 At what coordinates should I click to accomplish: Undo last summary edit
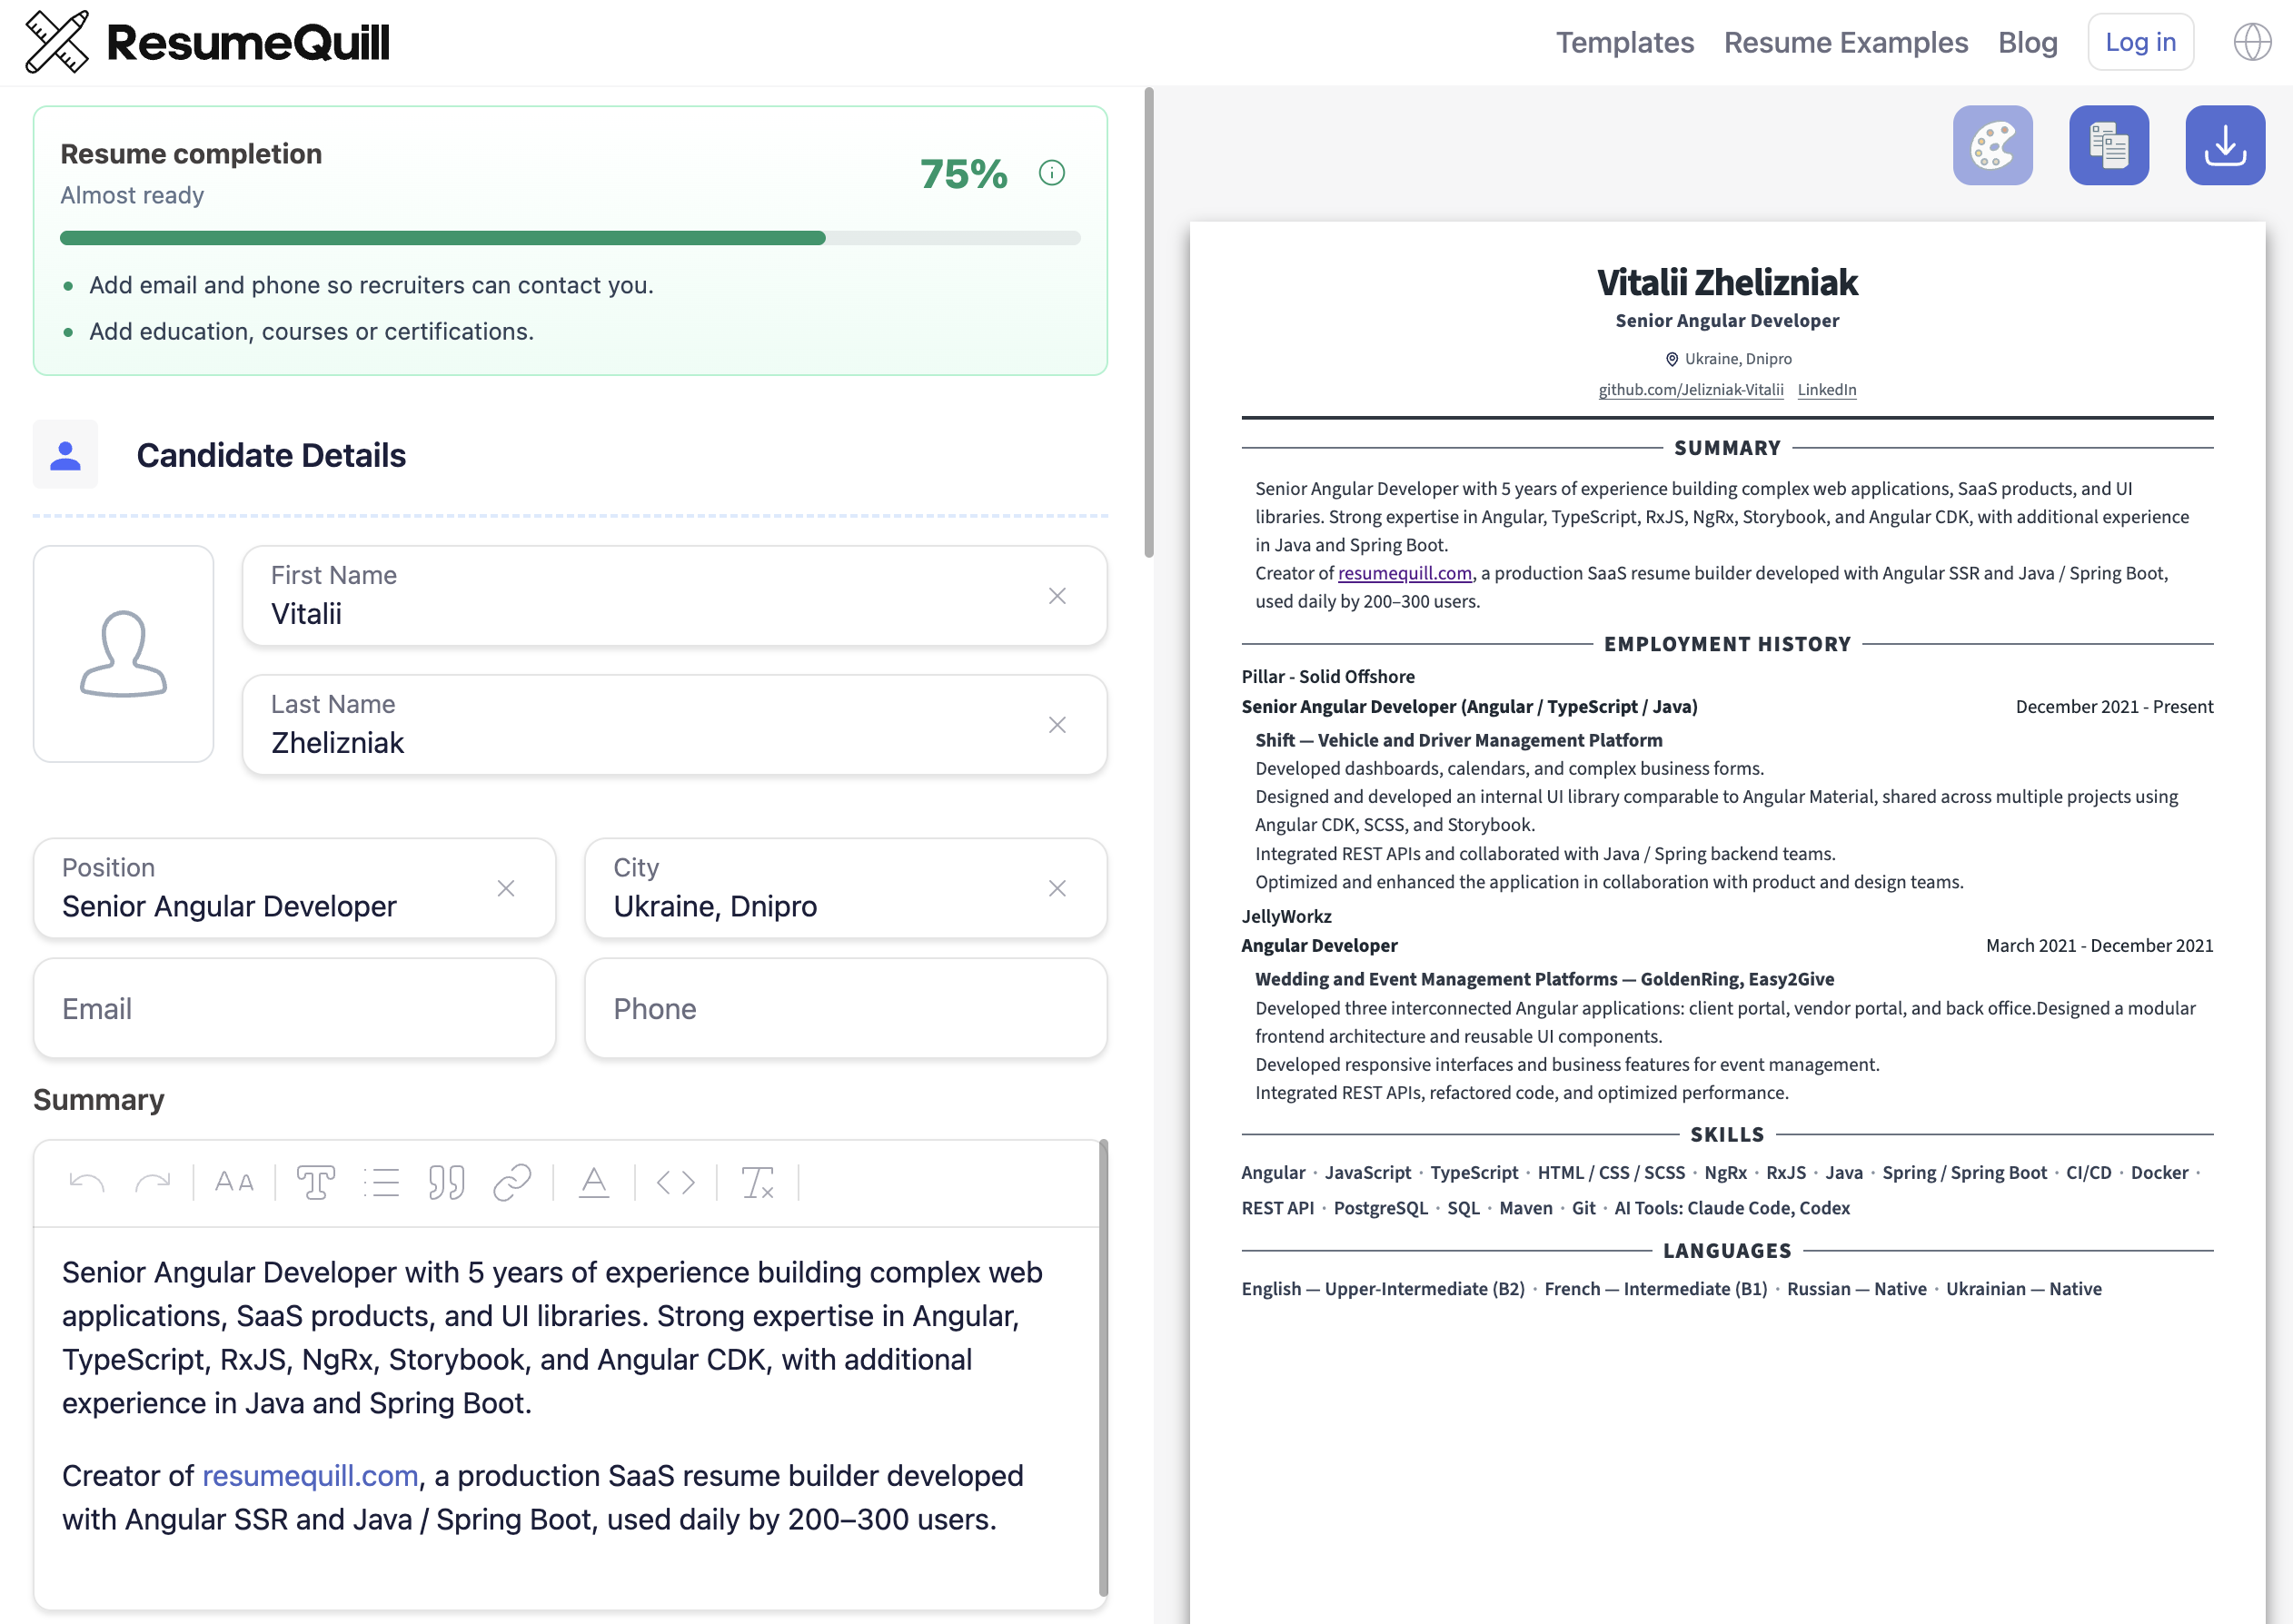point(87,1183)
